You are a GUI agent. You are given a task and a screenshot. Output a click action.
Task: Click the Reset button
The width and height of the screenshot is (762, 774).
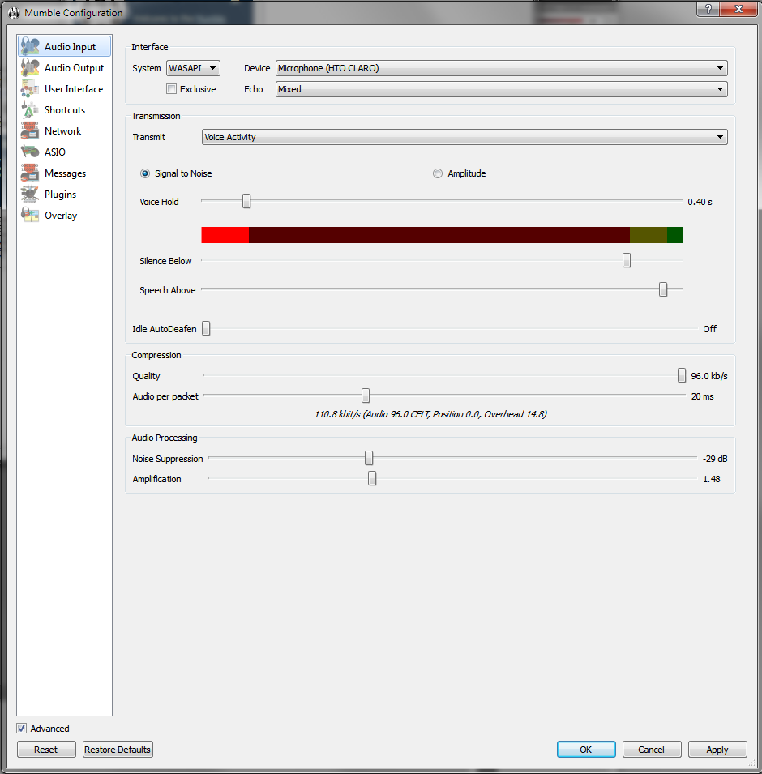tap(46, 750)
